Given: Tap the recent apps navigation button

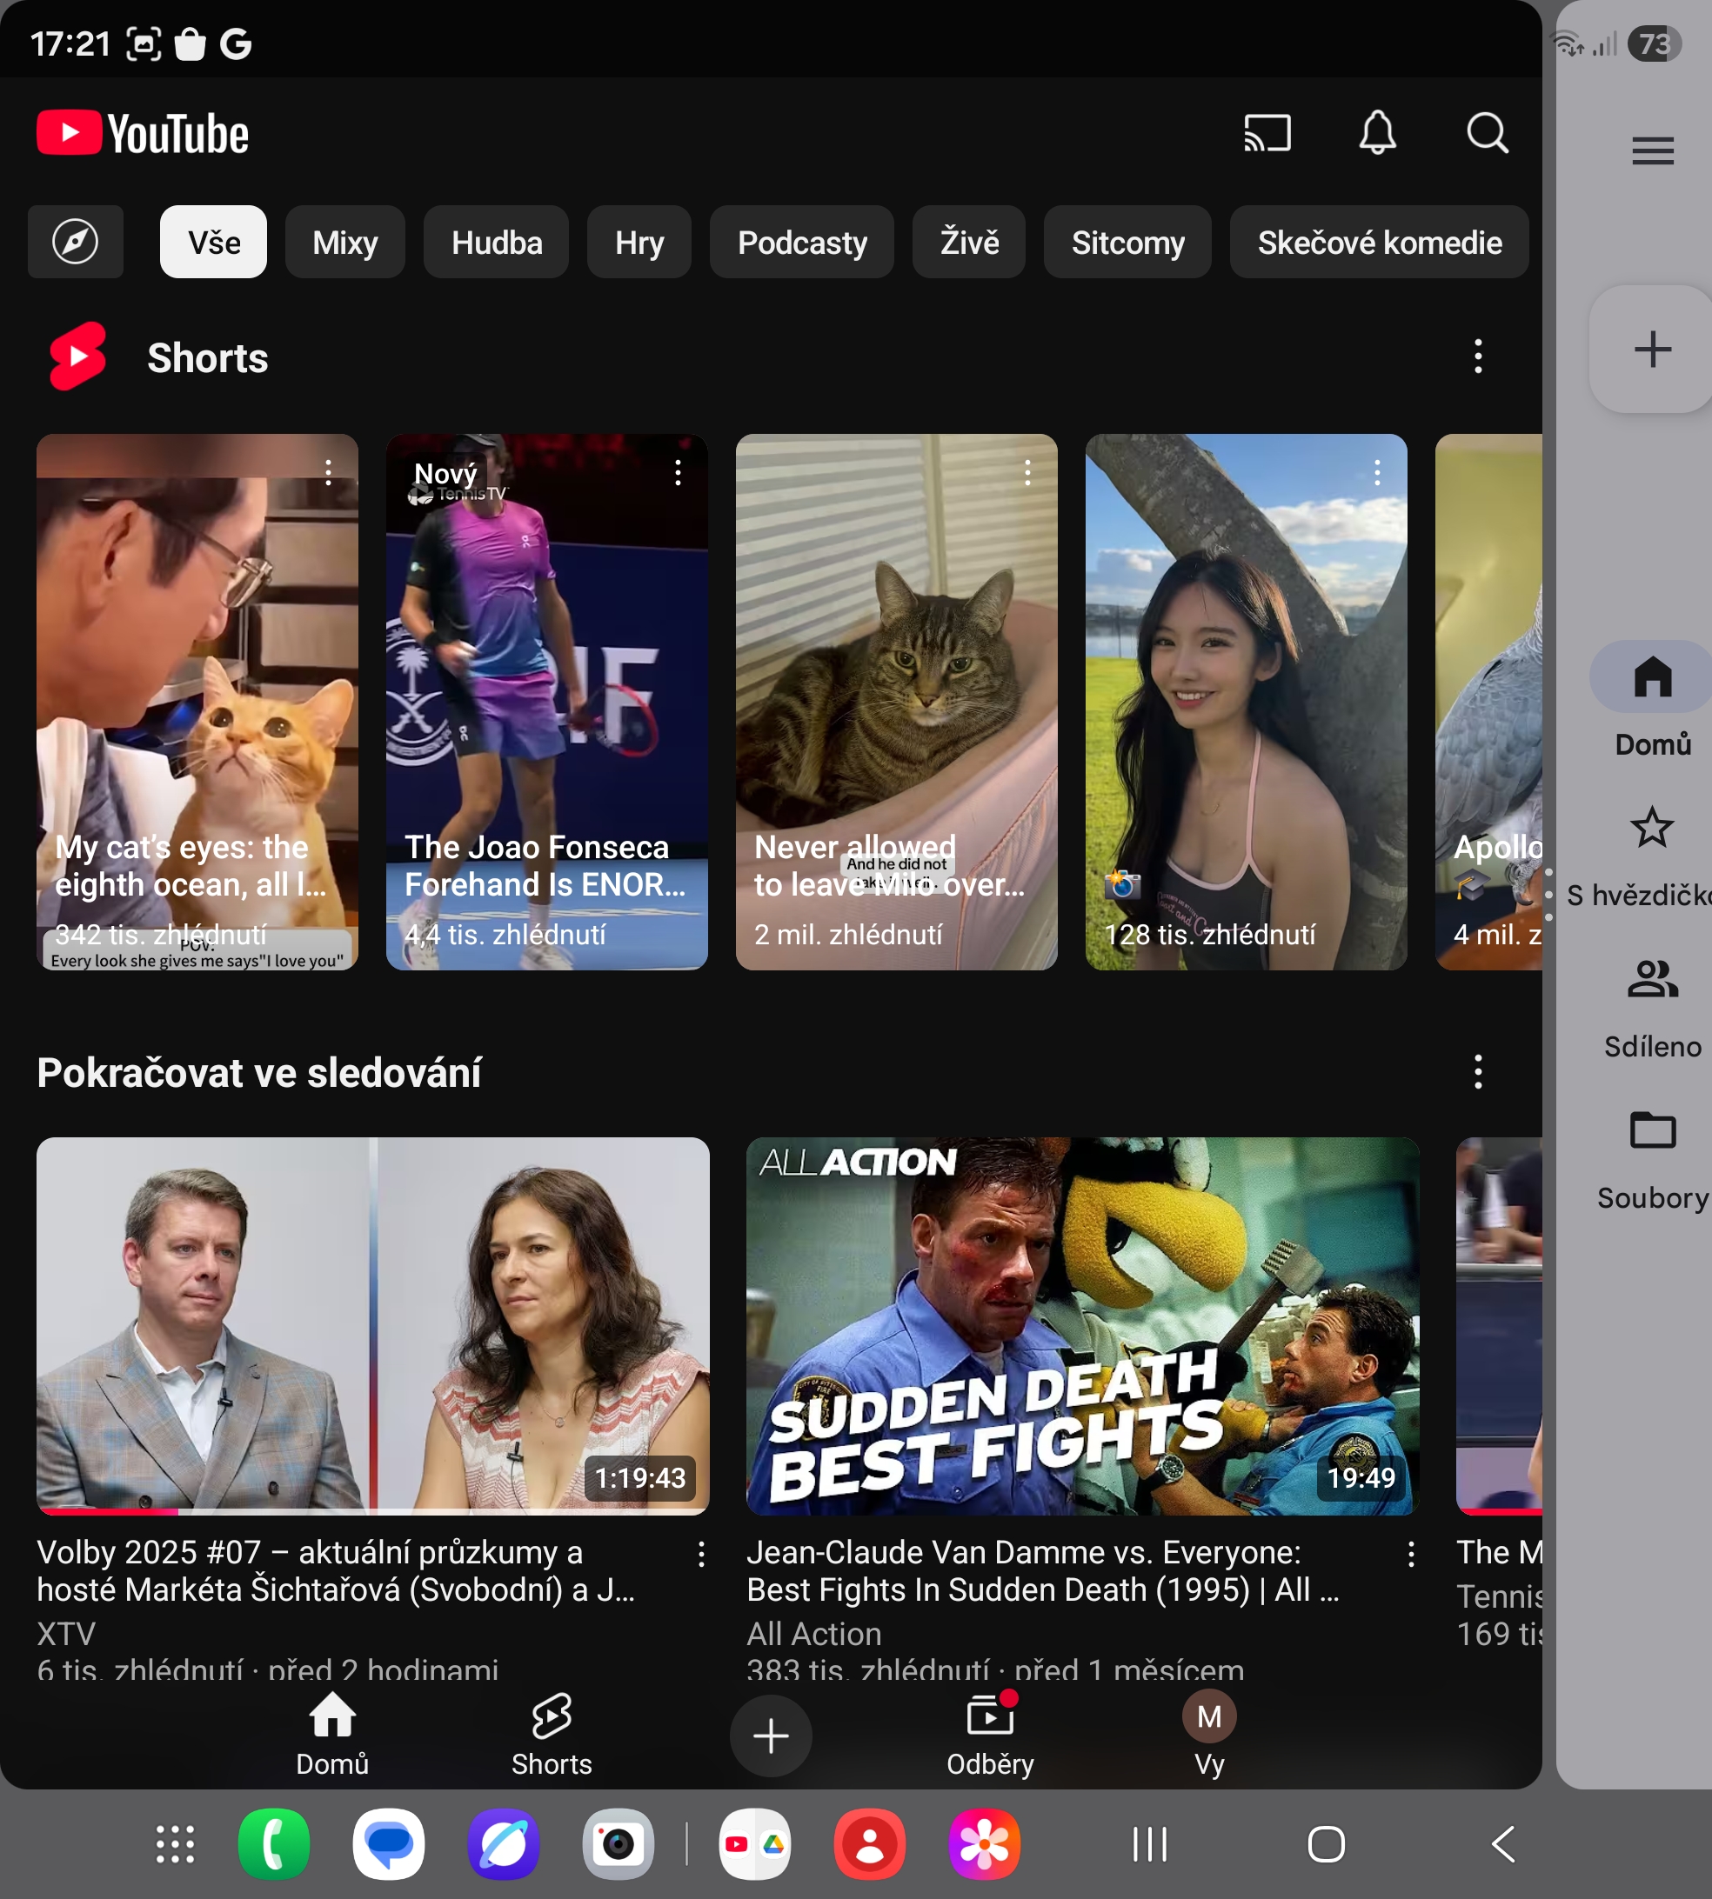Looking at the screenshot, I should tap(1149, 1844).
